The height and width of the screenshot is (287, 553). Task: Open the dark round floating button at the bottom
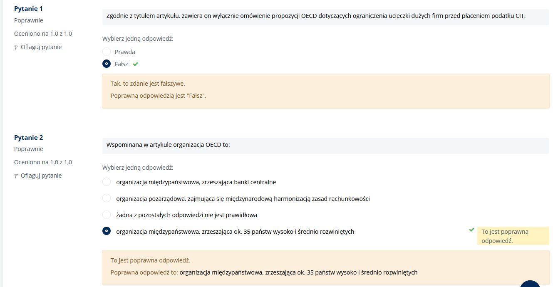coord(530,284)
